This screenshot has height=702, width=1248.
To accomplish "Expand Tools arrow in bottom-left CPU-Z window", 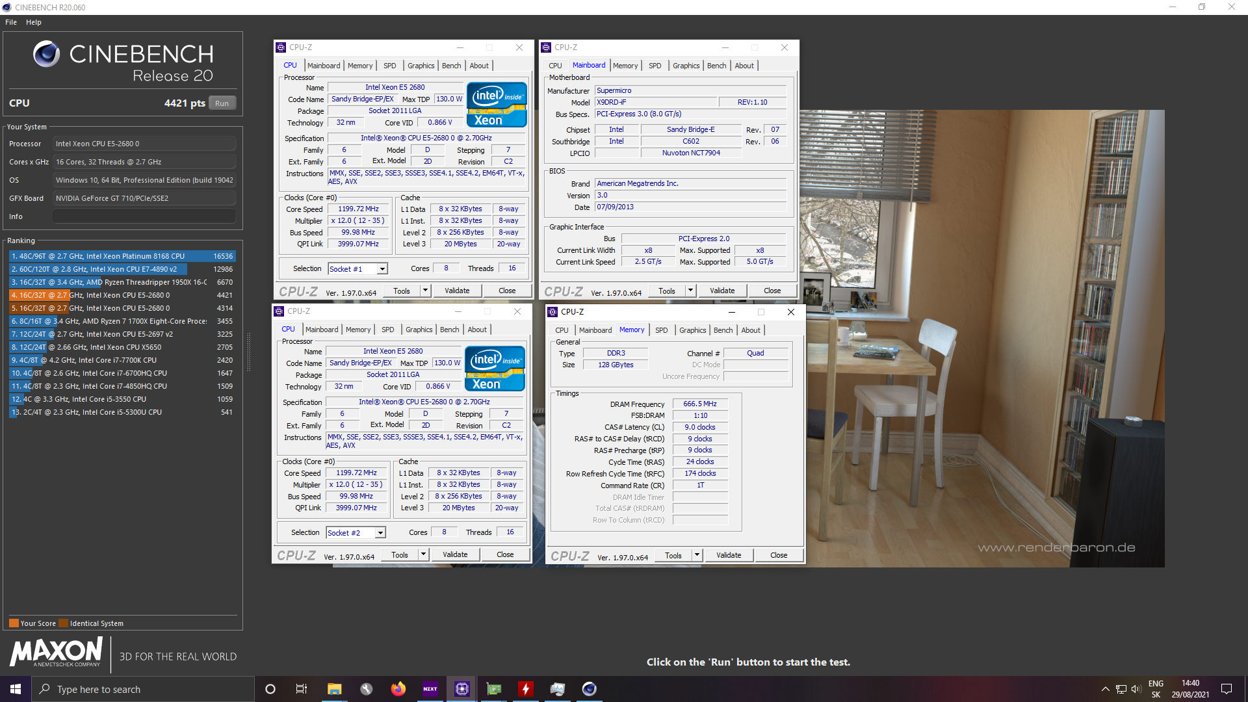I will (423, 554).
